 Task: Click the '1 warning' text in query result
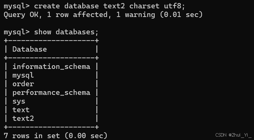[136, 15]
